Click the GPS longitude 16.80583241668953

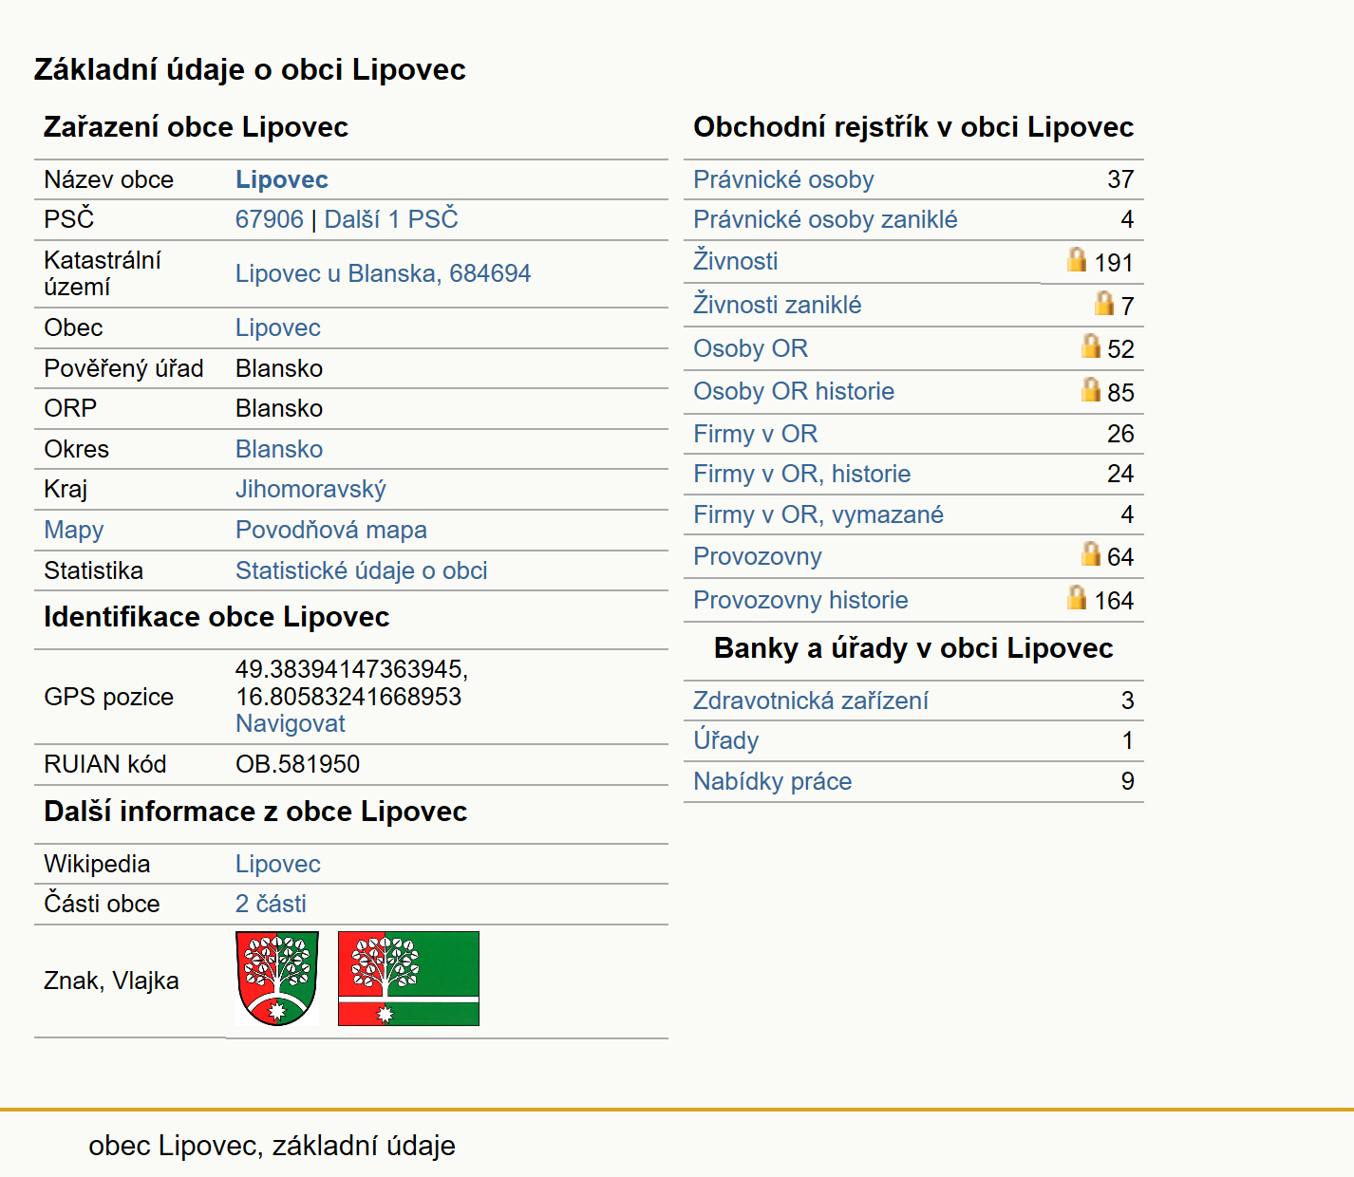pyautogui.click(x=348, y=697)
